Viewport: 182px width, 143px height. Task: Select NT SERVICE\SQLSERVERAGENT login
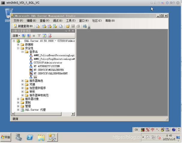[x=51, y=74]
